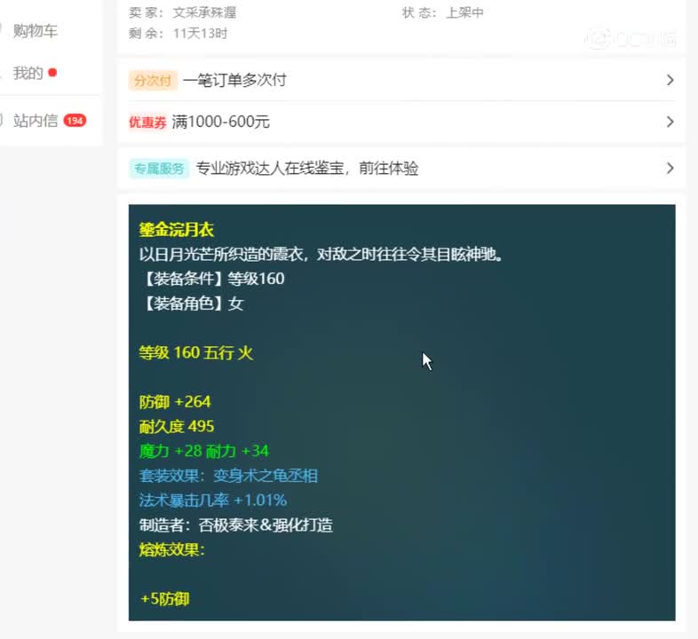This screenshot has width=698, height=639.
Task: Open 站内信 messages in sidebar
Action: 36,120
